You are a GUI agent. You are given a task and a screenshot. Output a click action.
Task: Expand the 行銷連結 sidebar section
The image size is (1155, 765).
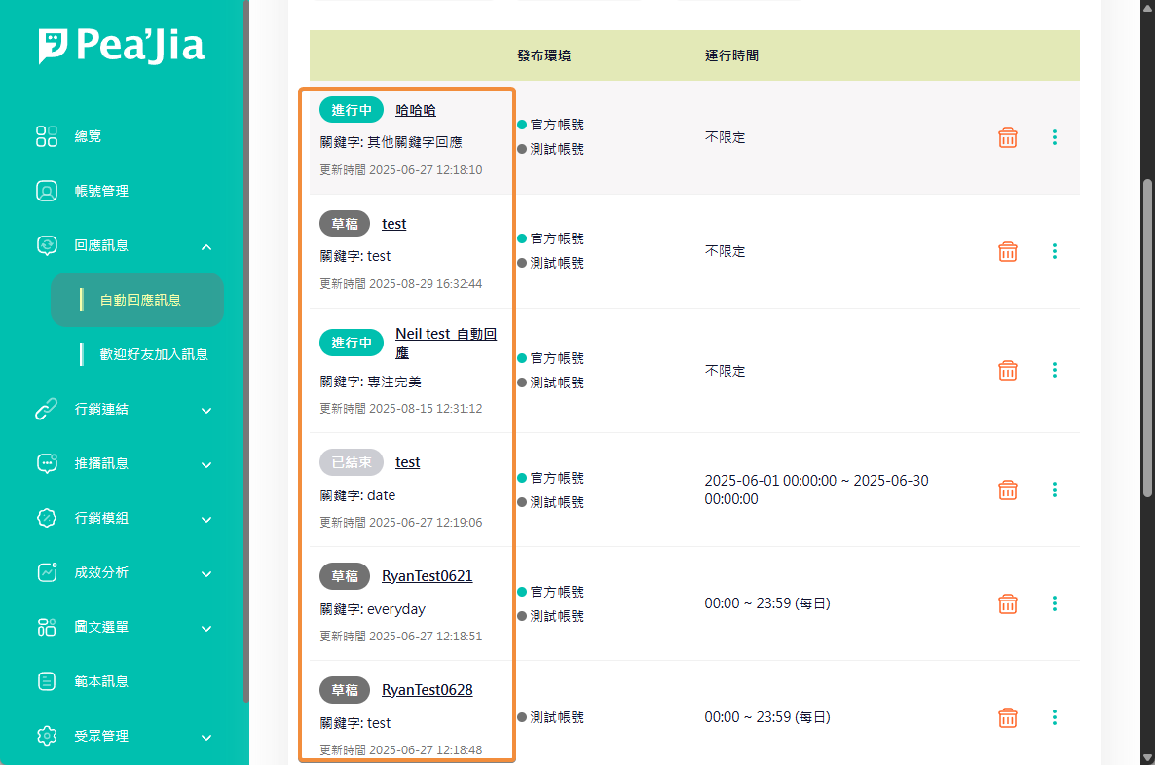tap(206, 411)
